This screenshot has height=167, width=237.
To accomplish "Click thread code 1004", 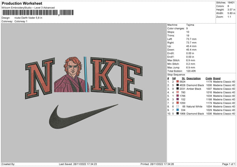I will 209,107.
